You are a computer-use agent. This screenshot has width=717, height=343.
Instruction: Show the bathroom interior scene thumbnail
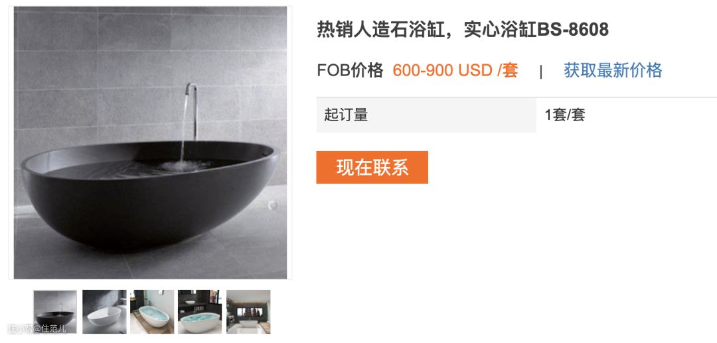pos(248,311)
